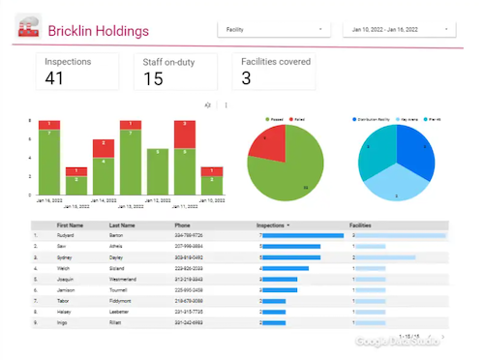Click the Inspections column sort arrow
Screen dimensions: 484x360
click(x=288, y=225)
